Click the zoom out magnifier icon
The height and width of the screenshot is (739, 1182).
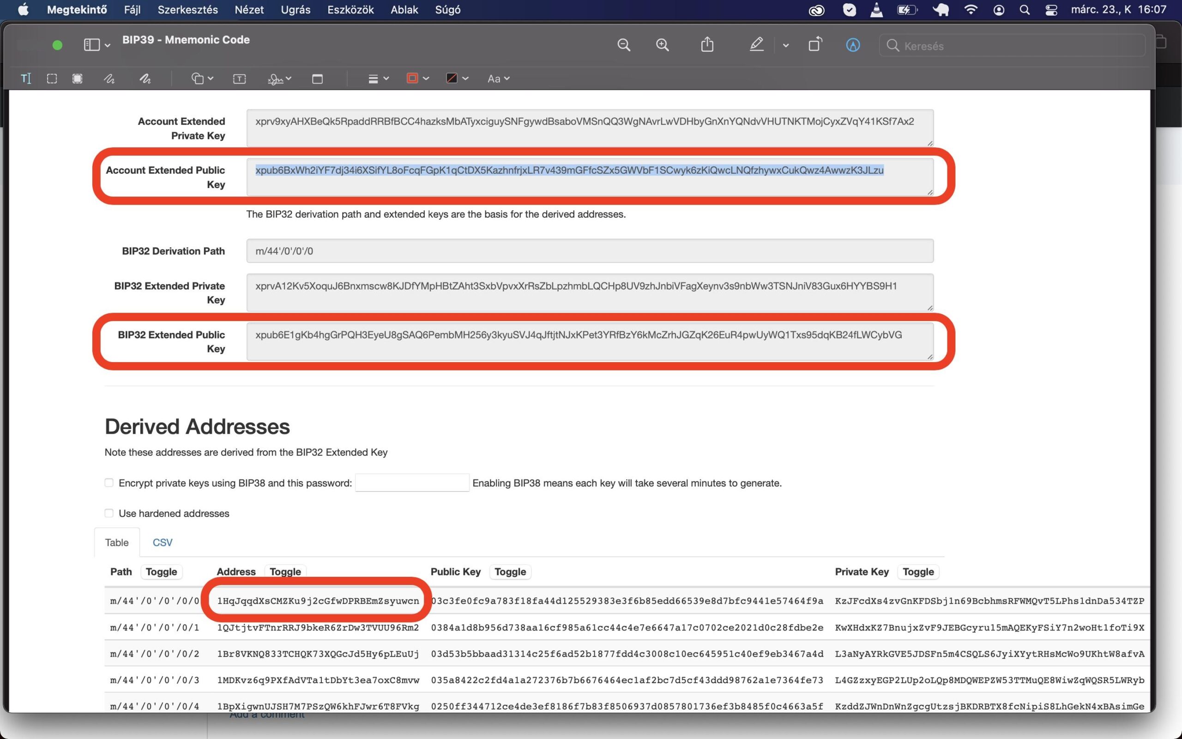(624, 45)
